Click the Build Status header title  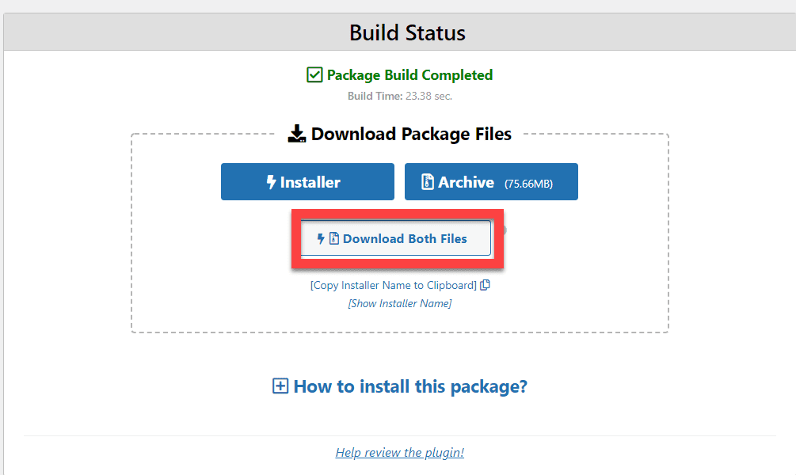(x=407, y=32)
